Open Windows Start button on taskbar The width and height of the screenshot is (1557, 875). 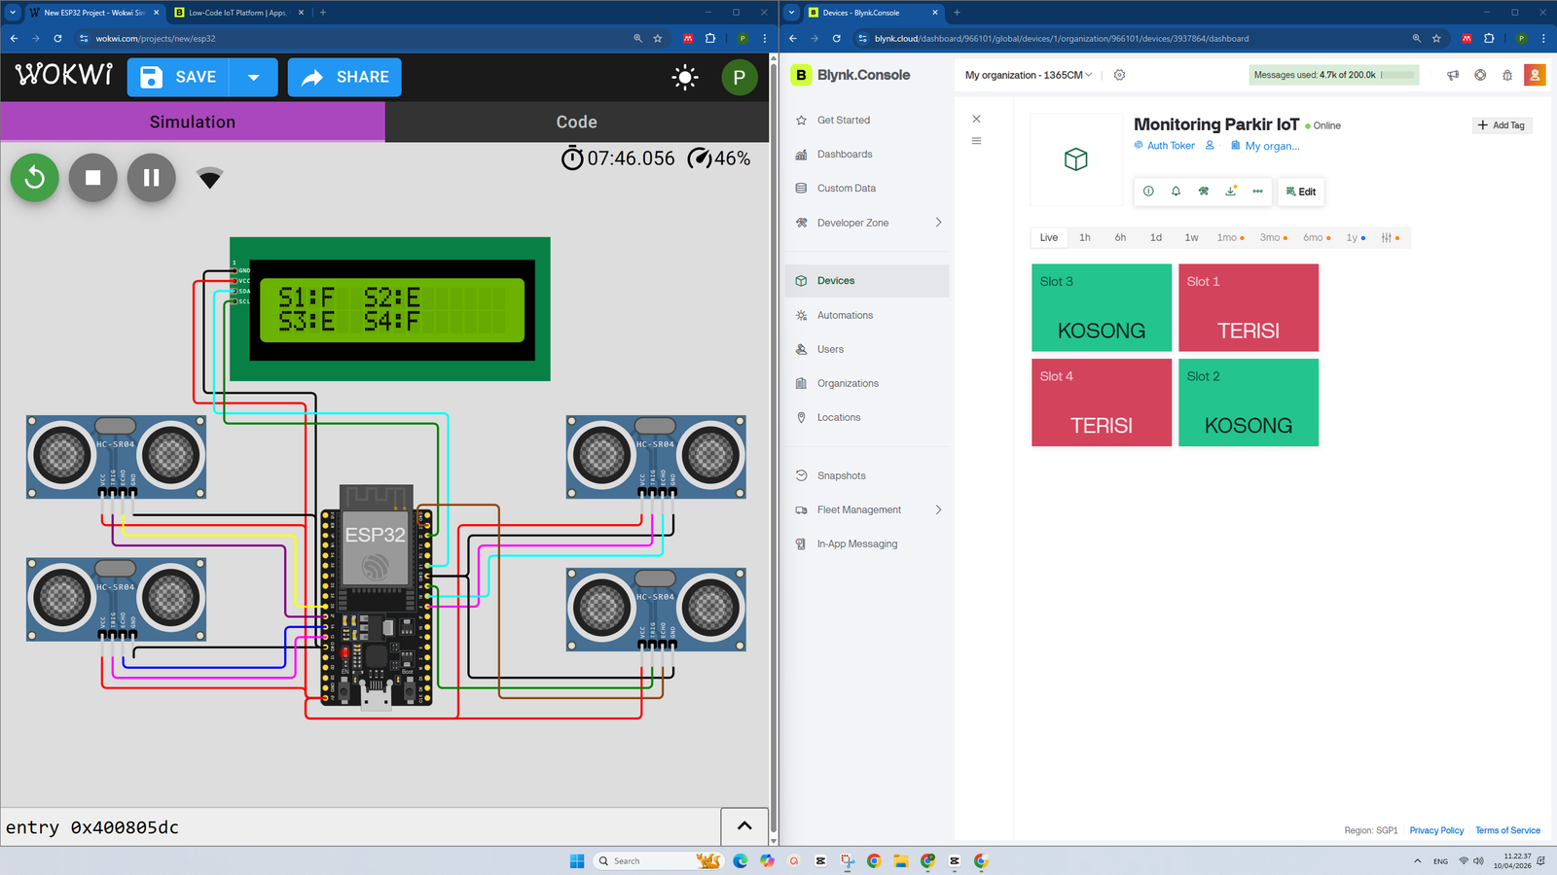(x=577, y=861)
